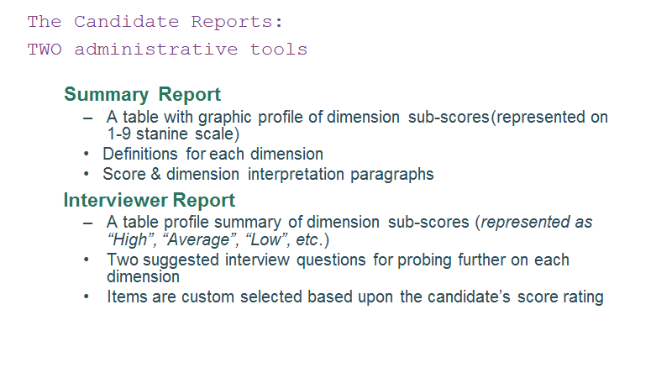672x378 pixels.
Task: Click the word "dimension" below "Two suggested"
Action: click(143, 277)
